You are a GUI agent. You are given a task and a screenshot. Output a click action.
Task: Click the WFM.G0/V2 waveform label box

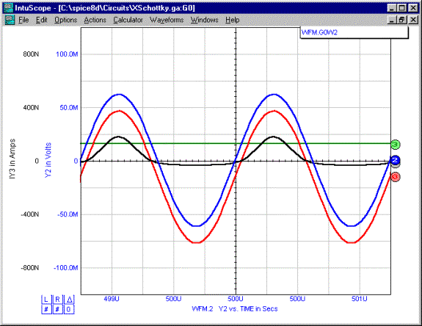tap(354, 32)
